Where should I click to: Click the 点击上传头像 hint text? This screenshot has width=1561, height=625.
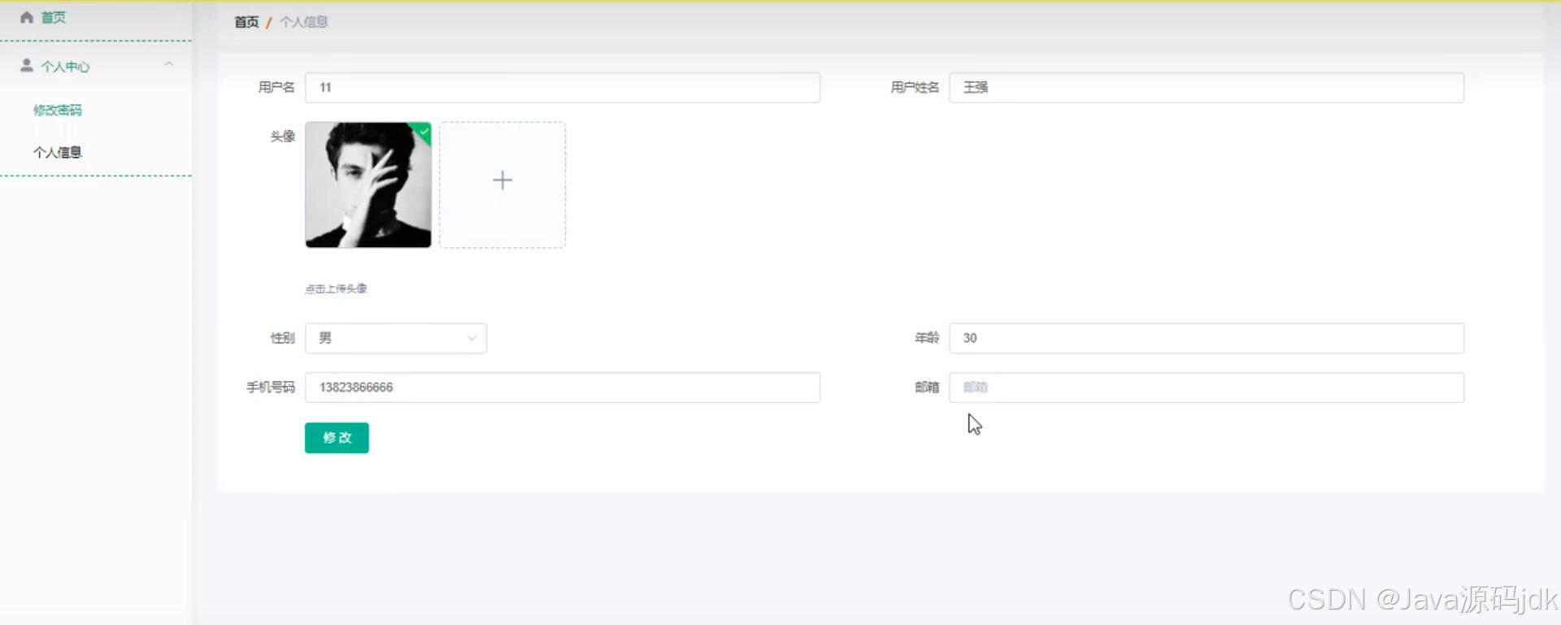[336, 289]
